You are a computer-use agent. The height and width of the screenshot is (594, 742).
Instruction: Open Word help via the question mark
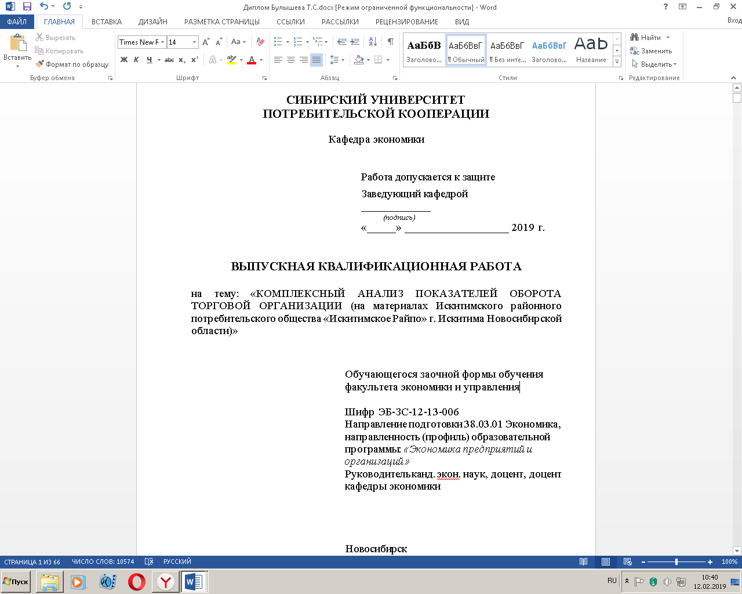point(665,7)
